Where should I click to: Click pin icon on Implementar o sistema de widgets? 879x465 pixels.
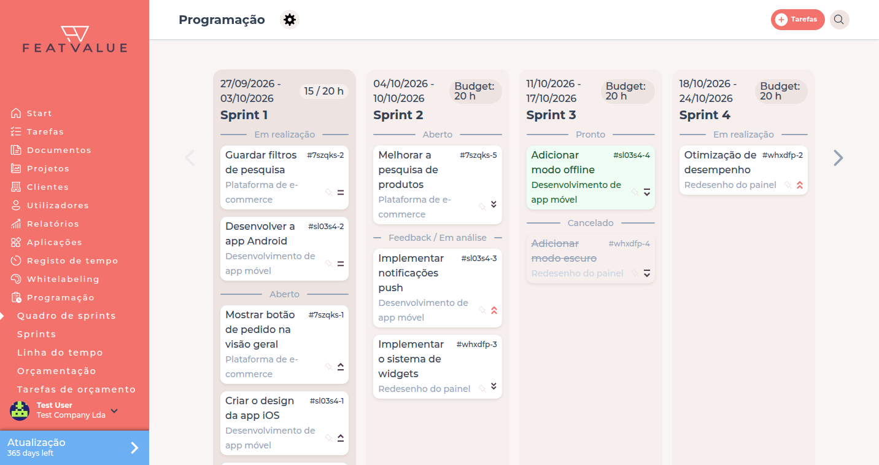[482, 389]
